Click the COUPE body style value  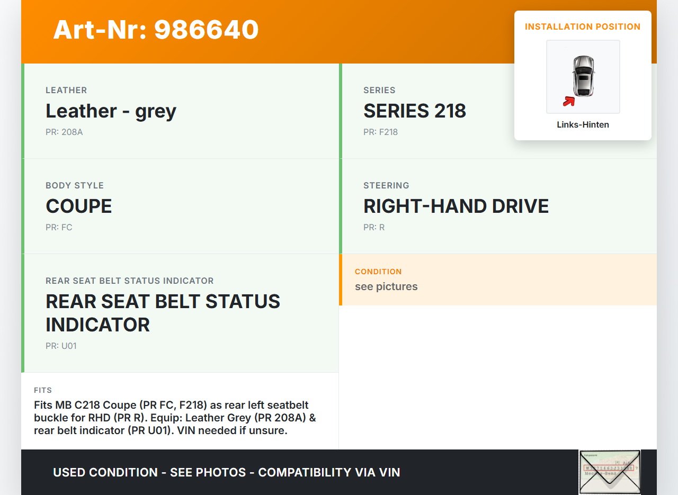click(79, 206)
